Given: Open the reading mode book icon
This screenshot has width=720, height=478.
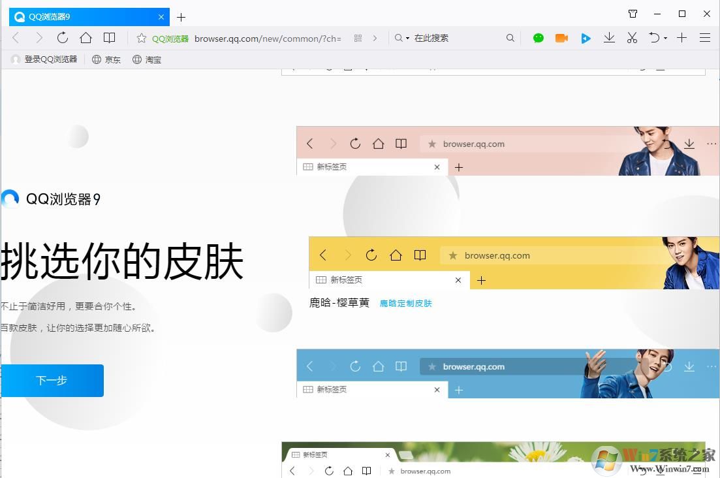Looking at the screenshot, I should pyautogui.click(x=109, y=38).
